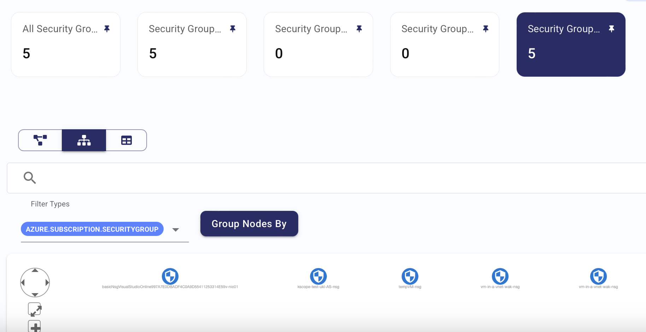Pan the graph right with arrow
This screenshot has height=332, width=646.
tap(47, 283)
